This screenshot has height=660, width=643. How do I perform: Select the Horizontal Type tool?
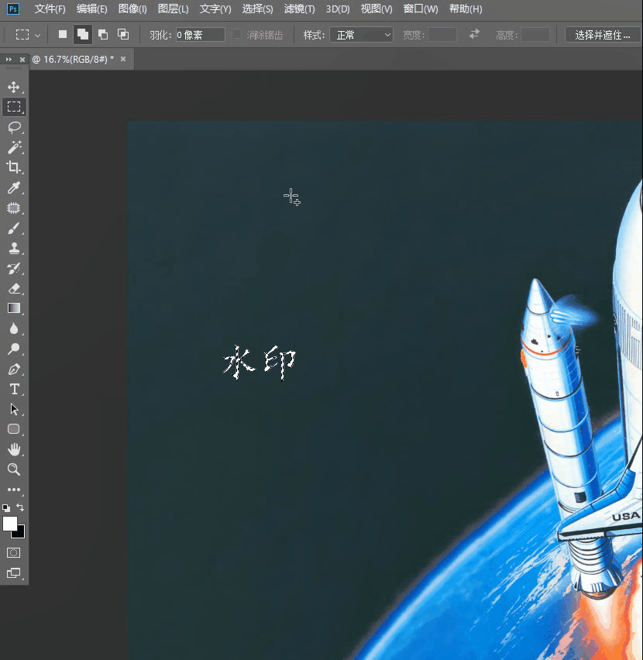(x=14, y=390)
